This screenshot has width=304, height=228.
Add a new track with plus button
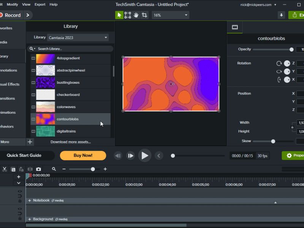point(19,177)
